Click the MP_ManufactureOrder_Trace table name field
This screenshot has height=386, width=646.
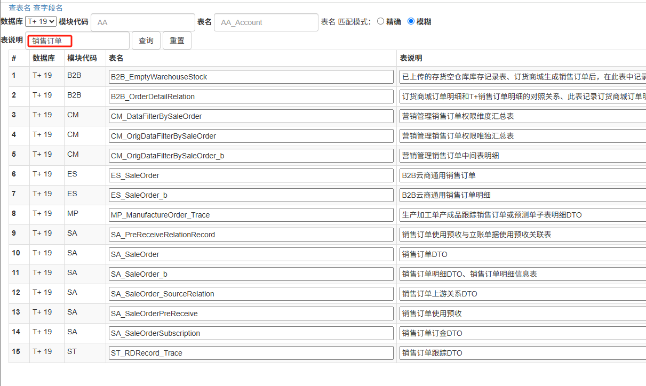(x=251, y=215)
